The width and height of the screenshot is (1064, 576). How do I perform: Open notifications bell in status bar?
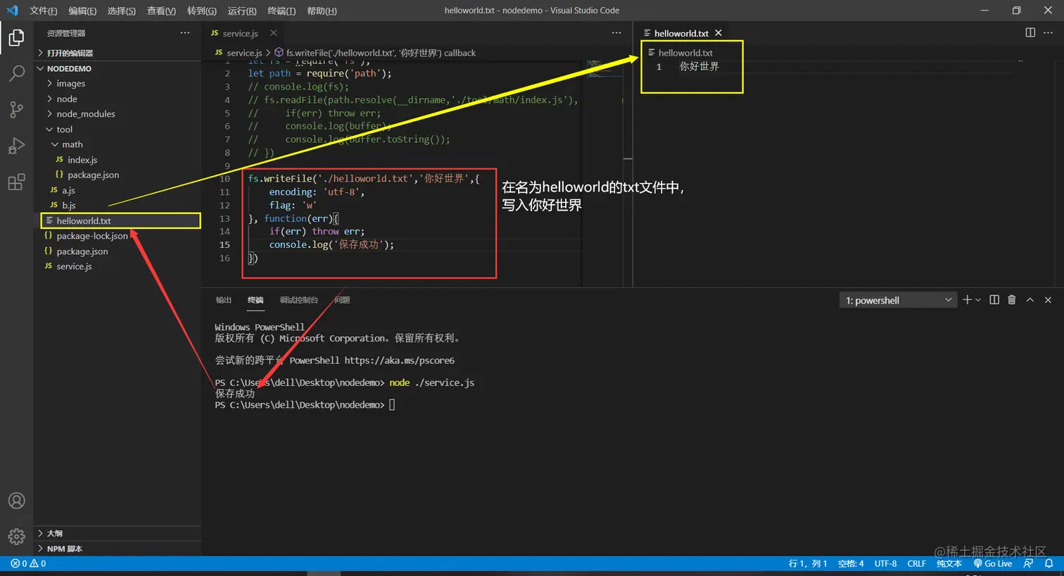point(1049,563)
